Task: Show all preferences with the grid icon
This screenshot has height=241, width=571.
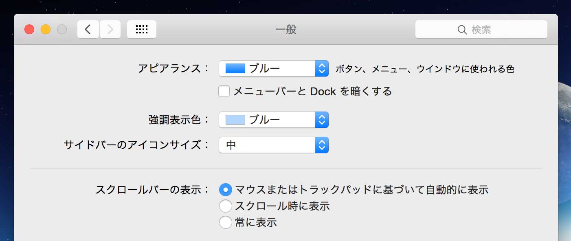Action: [x=142, y=29]
